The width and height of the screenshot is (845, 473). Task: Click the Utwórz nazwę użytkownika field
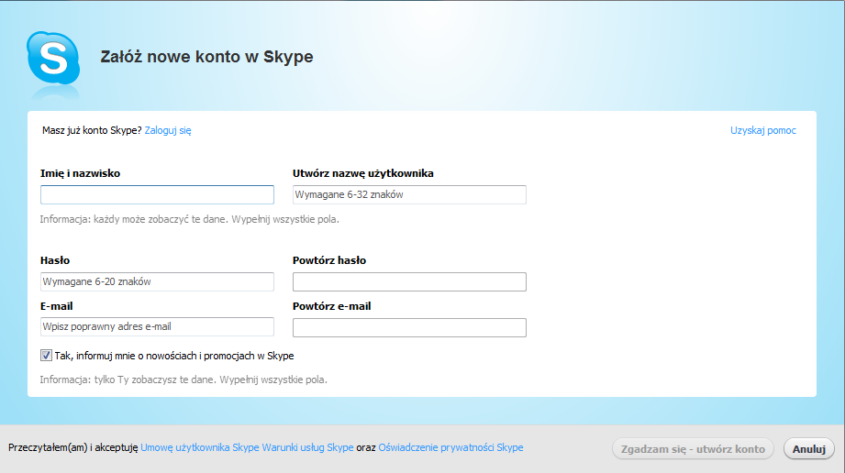409,194
